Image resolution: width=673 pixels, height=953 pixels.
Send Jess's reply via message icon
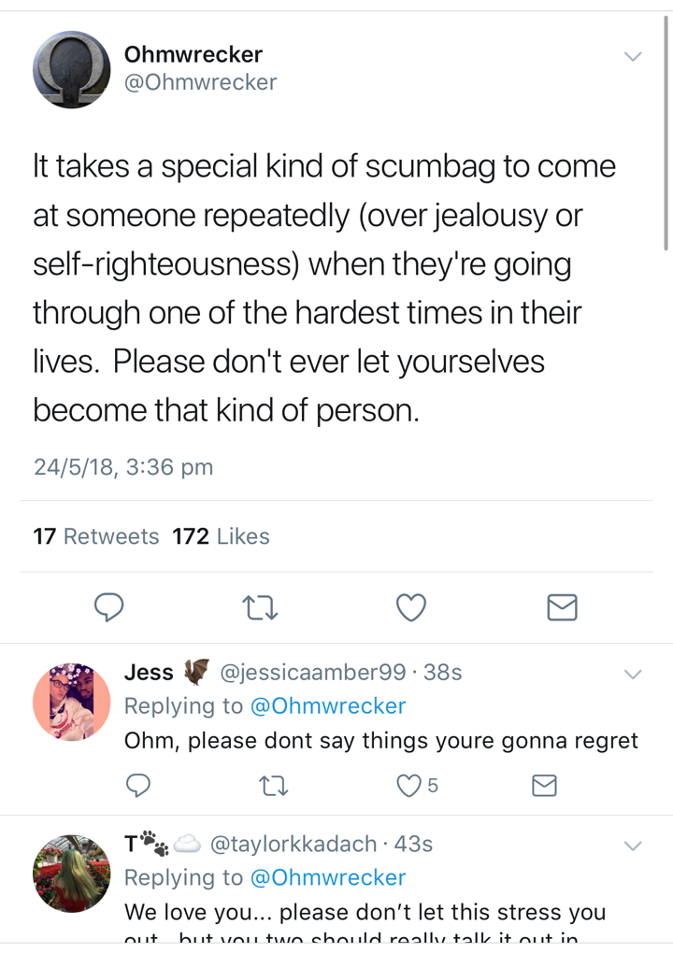point(544,785)
